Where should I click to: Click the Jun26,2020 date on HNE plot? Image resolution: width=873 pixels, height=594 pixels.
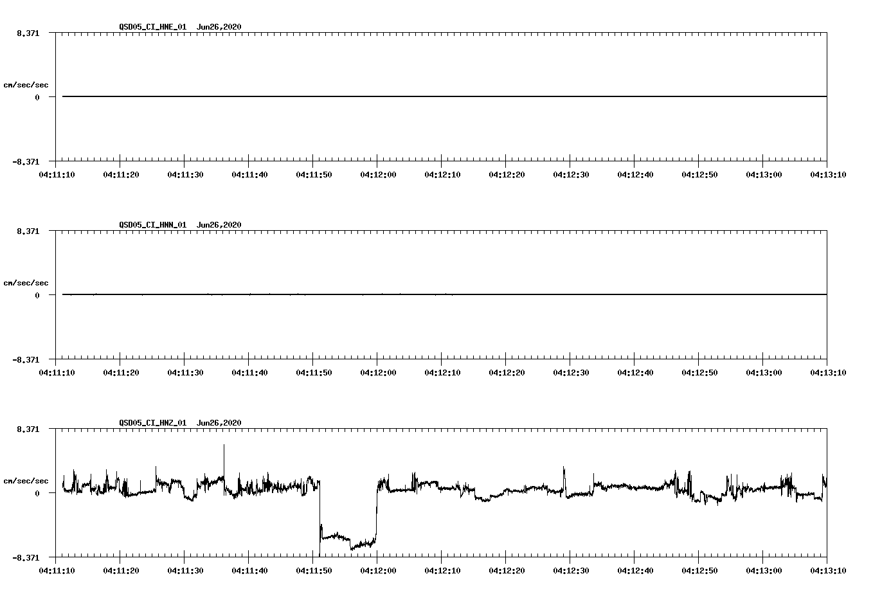(x=219, y=27)
